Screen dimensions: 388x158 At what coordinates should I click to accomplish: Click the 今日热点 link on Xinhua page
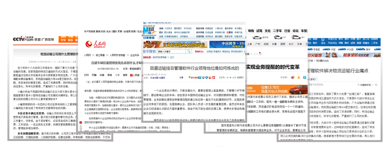pos(168,28)
